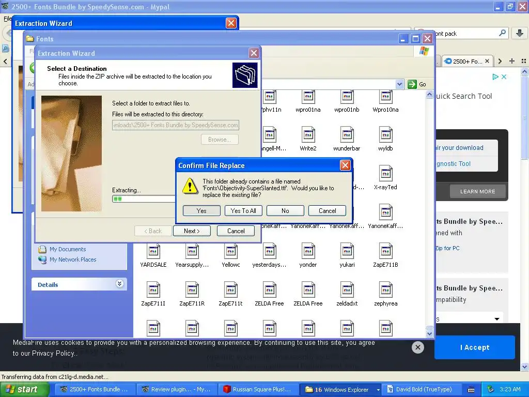529x397 pixels.
Task: Select the wyldb font file icon
Action: 385,134
